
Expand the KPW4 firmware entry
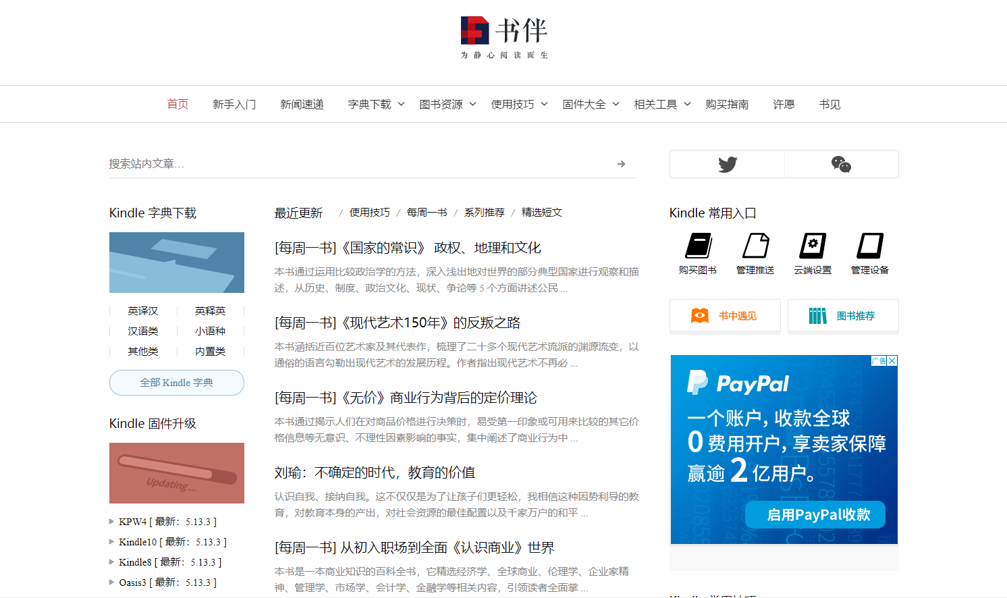pyautogui.click(x=112, y=521)
